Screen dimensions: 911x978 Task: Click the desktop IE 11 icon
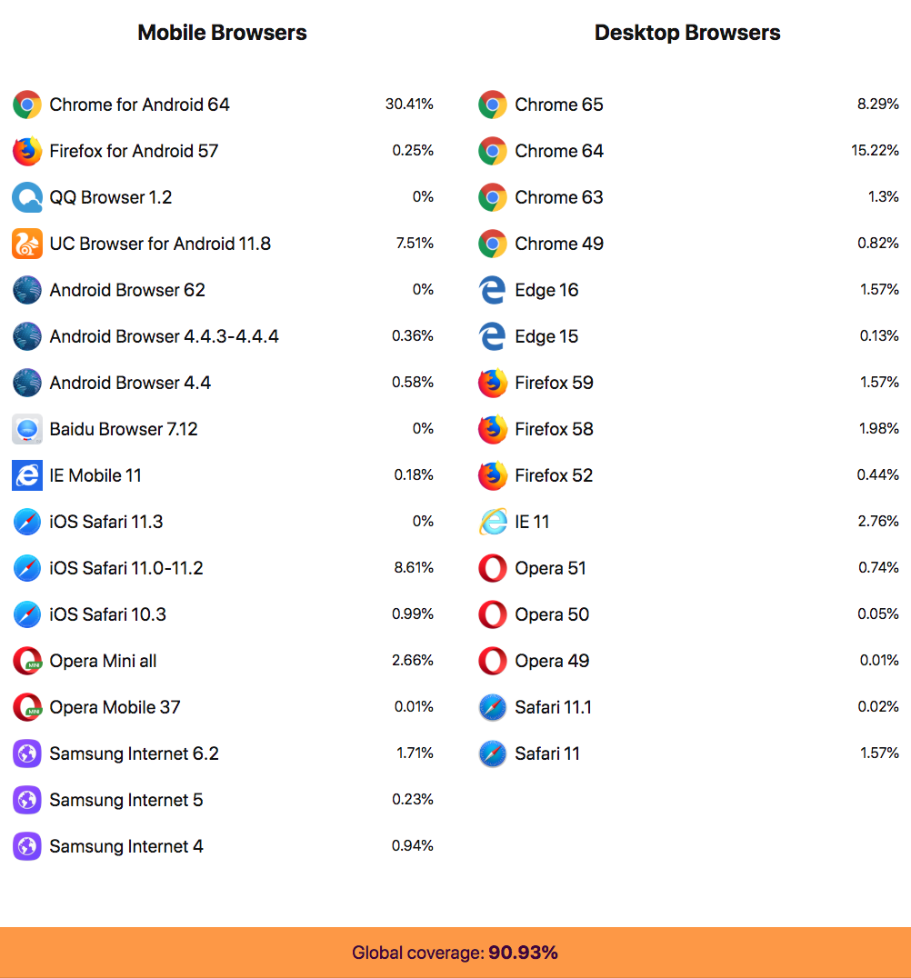coord(493,522)
